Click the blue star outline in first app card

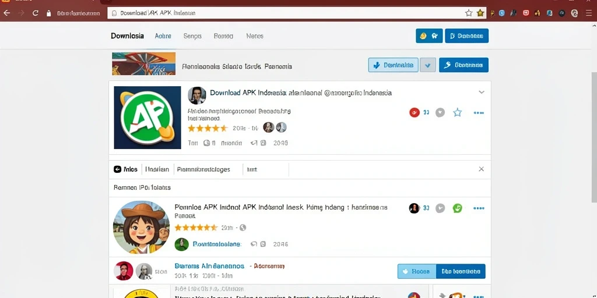point(457,112)
